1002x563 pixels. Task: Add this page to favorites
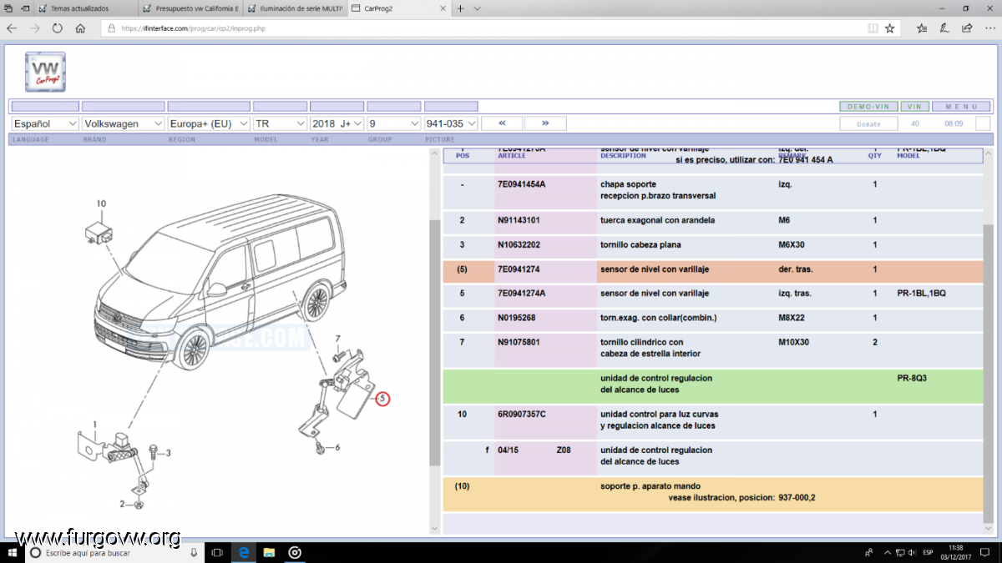[x=890, y=28]
